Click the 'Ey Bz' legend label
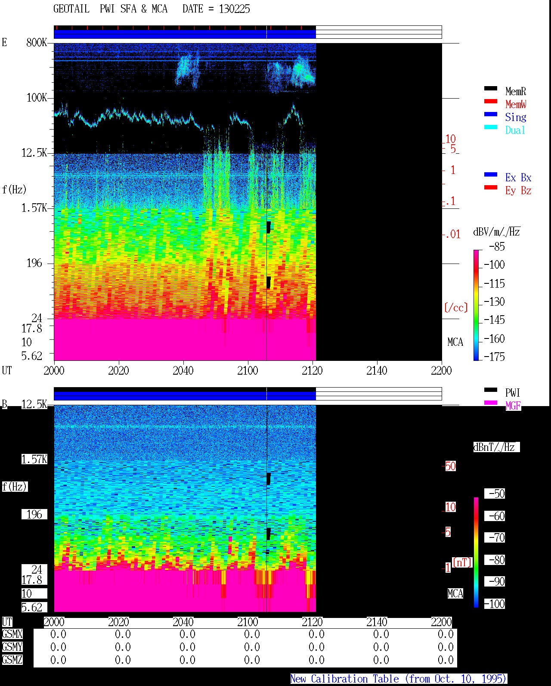 click(x=518, y=190)
